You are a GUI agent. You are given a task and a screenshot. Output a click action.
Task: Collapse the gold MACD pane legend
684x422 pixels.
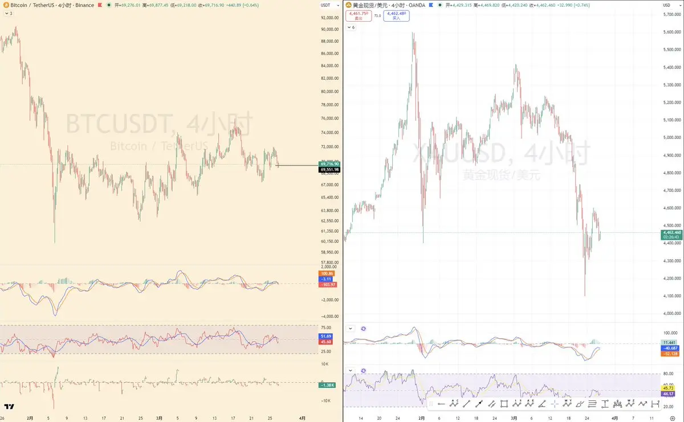coord(351,329)
